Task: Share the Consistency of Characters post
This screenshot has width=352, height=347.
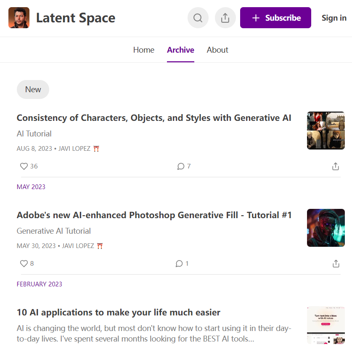Action: pyautogui.click(x=335, y=166)
